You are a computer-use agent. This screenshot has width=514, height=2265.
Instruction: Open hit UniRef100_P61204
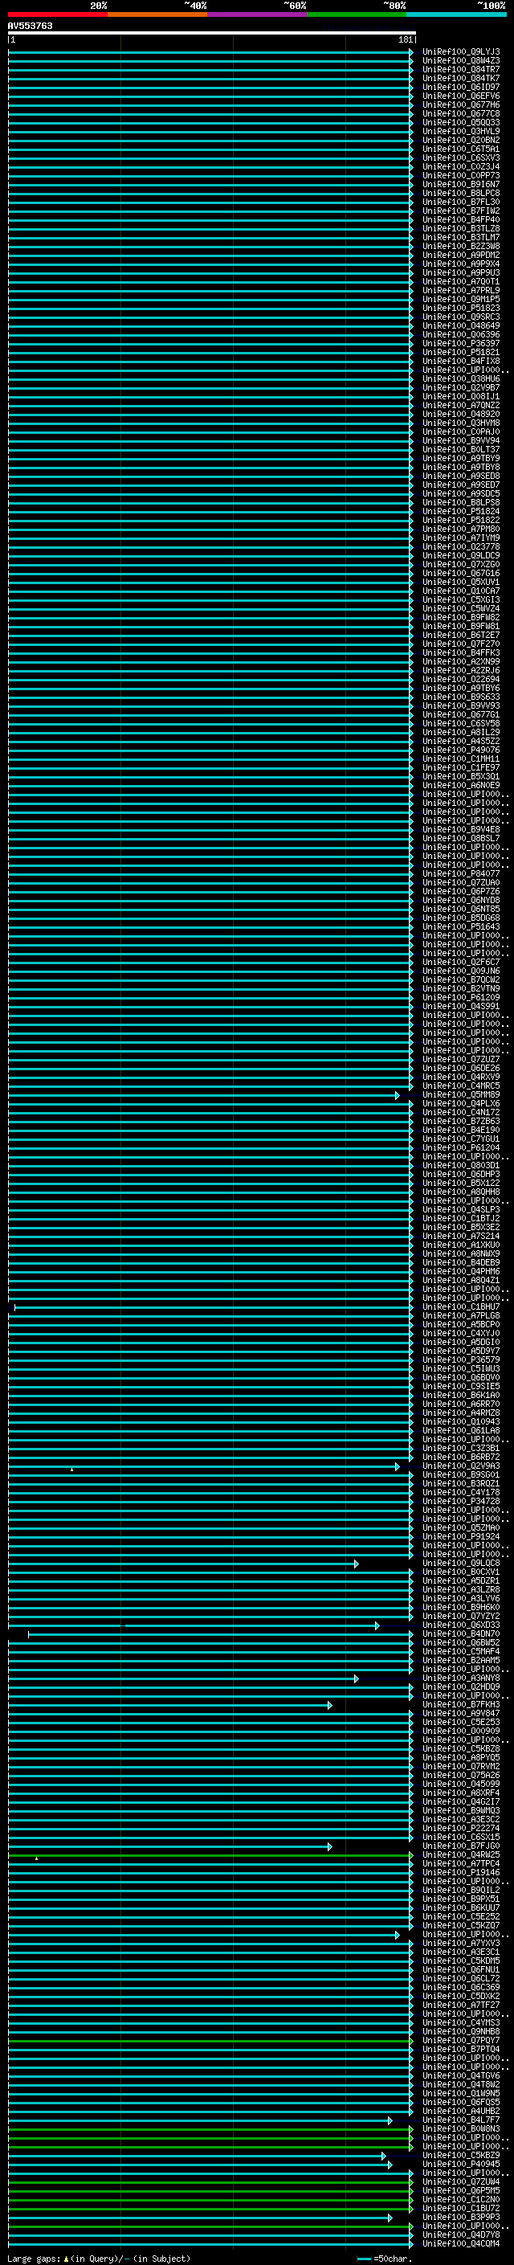point(461,1148)
